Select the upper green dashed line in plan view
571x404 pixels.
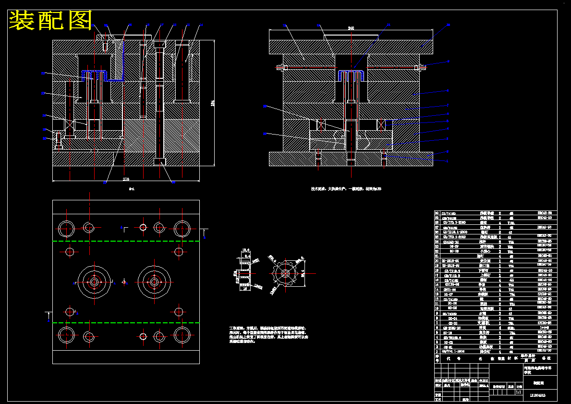(126, 241)
